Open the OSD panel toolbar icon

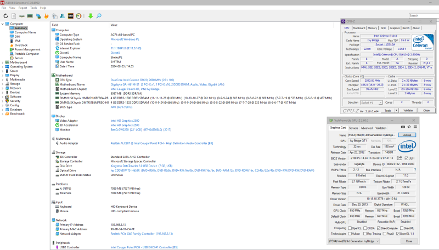tap(71, 16)
